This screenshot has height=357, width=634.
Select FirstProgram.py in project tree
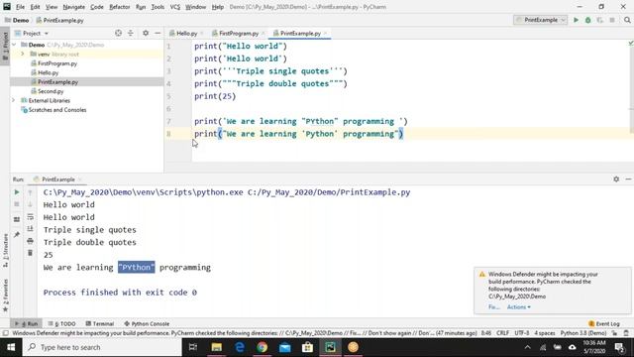[57, 63]
